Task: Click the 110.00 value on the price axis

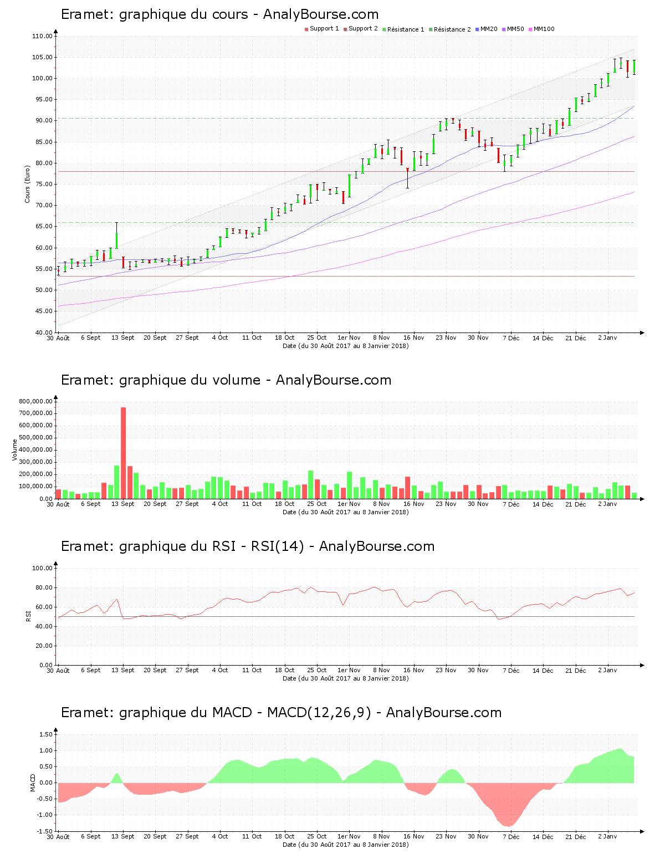Action: pos(42,37)
